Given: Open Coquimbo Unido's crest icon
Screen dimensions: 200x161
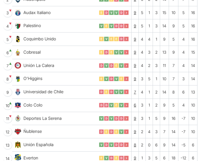Looking at the screenshot, I should click(x=18, y=39).
